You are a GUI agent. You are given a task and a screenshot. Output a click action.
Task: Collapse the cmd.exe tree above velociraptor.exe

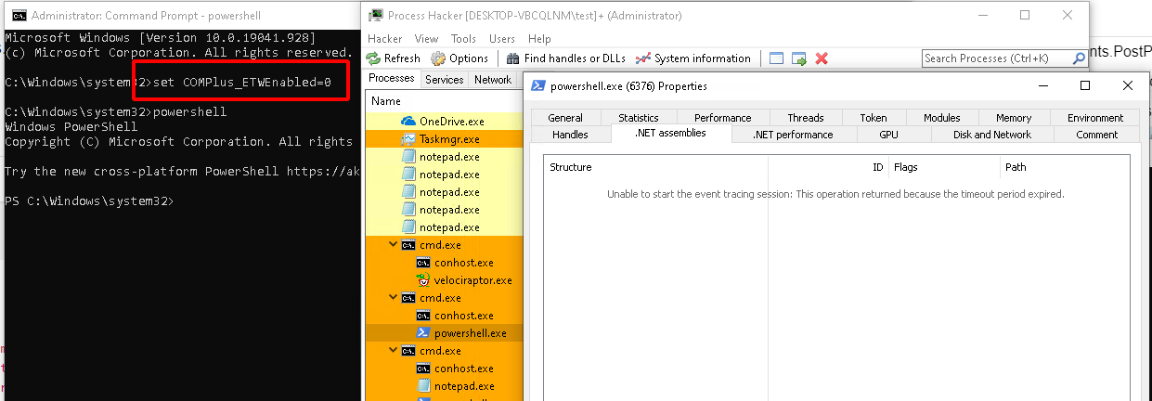pyautogui.click(x=393, y=245)
